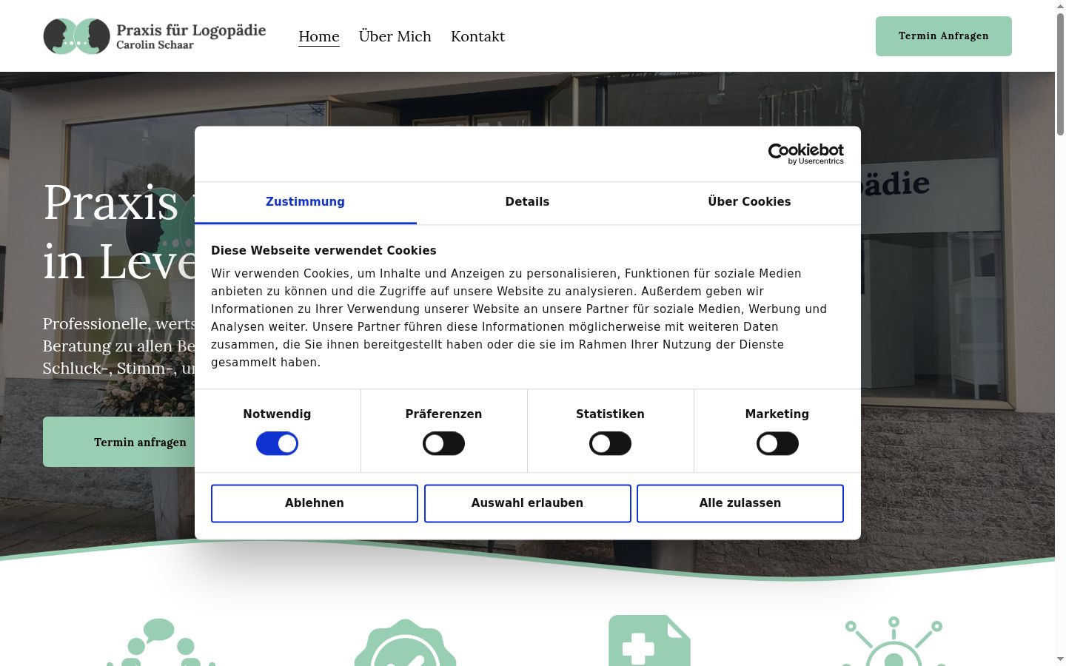Click the network person icon

(x=894, y=642)
